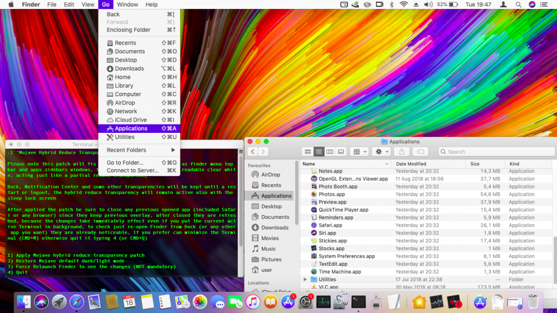Open Safari compass icon in Dock
This screenshot has height=313, width=557.
tap(77, 302)
